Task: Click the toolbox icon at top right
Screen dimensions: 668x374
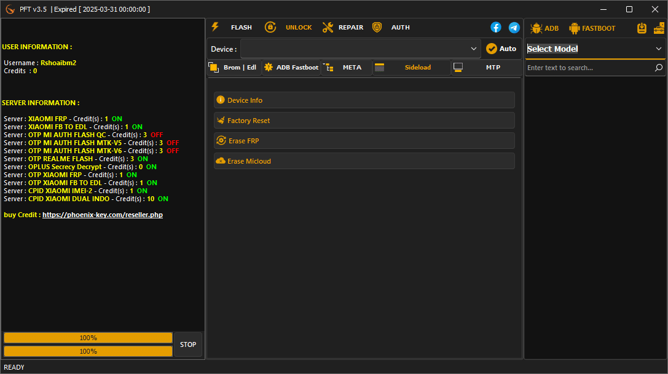Action: pyautogui.click(x=659, y=28)
